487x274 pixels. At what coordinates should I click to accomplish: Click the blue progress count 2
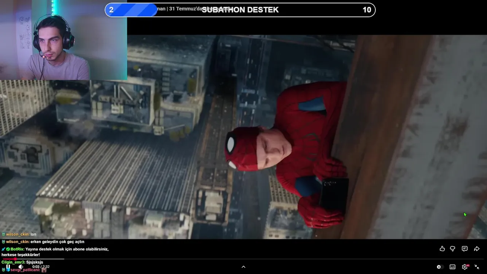point(111,10)
